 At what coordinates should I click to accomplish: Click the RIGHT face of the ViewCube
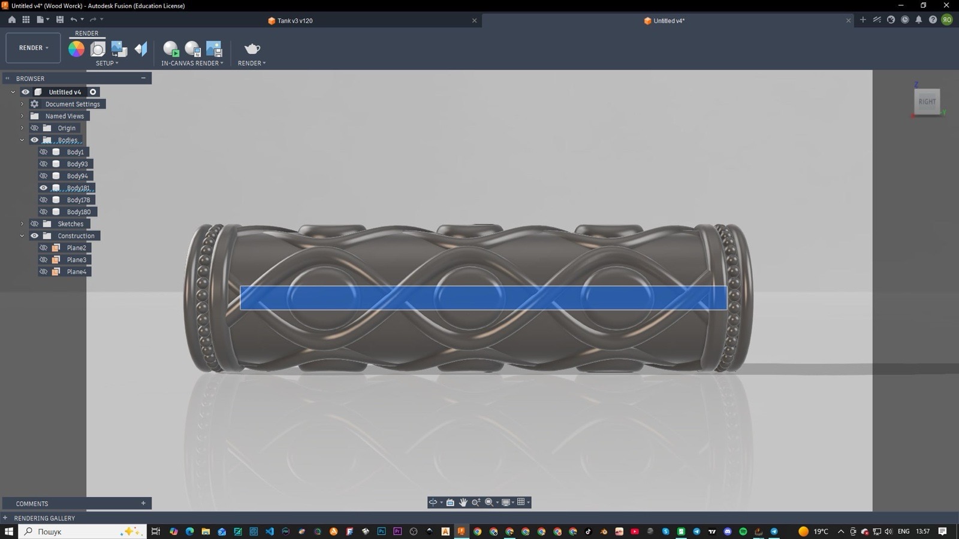click(927, 102)
